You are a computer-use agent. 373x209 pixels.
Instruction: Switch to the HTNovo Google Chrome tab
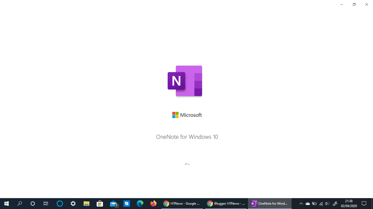(x=182, y=203)
